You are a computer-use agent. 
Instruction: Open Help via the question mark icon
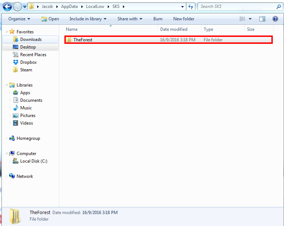point(275,19)
